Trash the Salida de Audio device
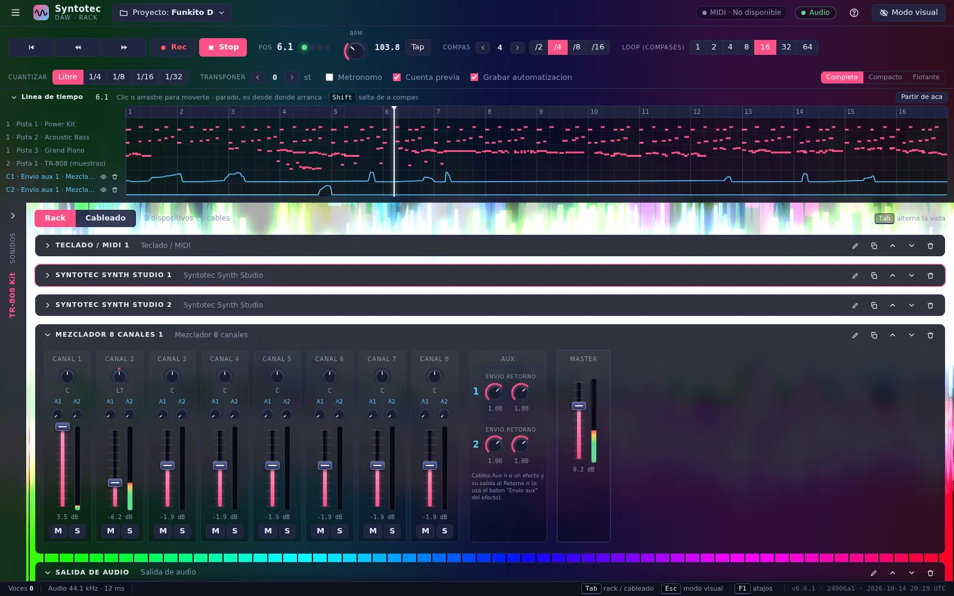 [x=930, y=573]
